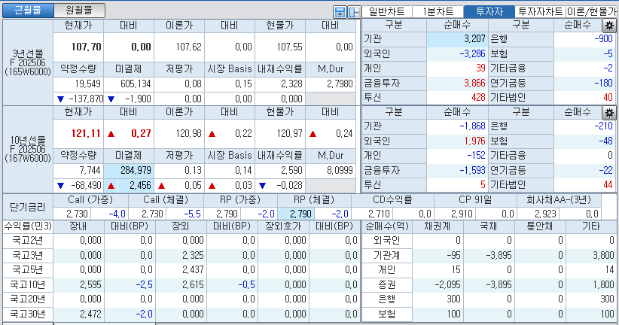Click the 외국인 net buy value -3,286
This screenshot has height=325, width=619.
[472, 53]
